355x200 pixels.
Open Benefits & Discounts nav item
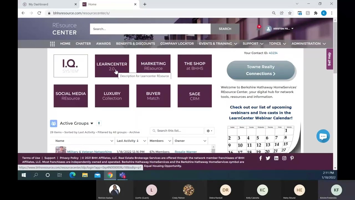pos(135,44)
